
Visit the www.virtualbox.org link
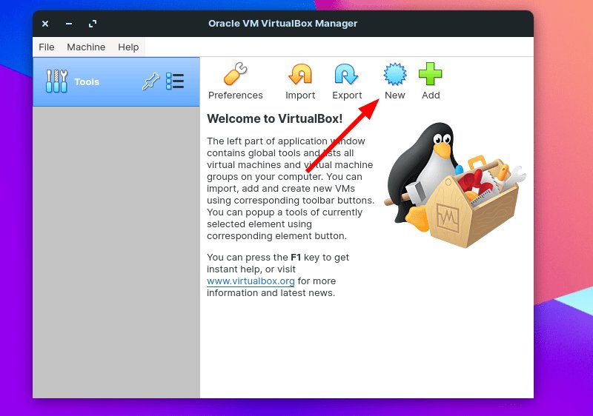point(251,281)
